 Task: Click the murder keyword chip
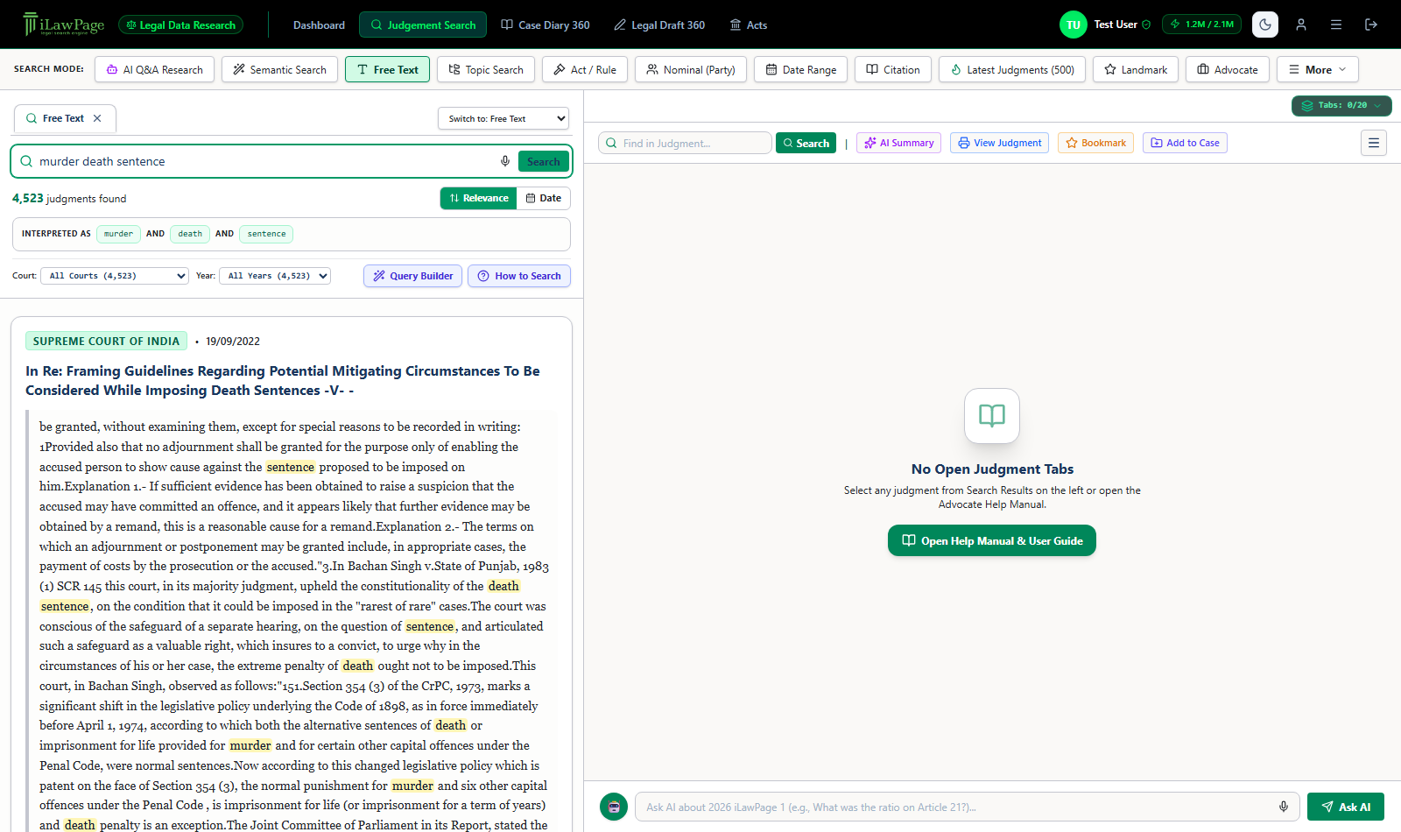coord(118,234)
